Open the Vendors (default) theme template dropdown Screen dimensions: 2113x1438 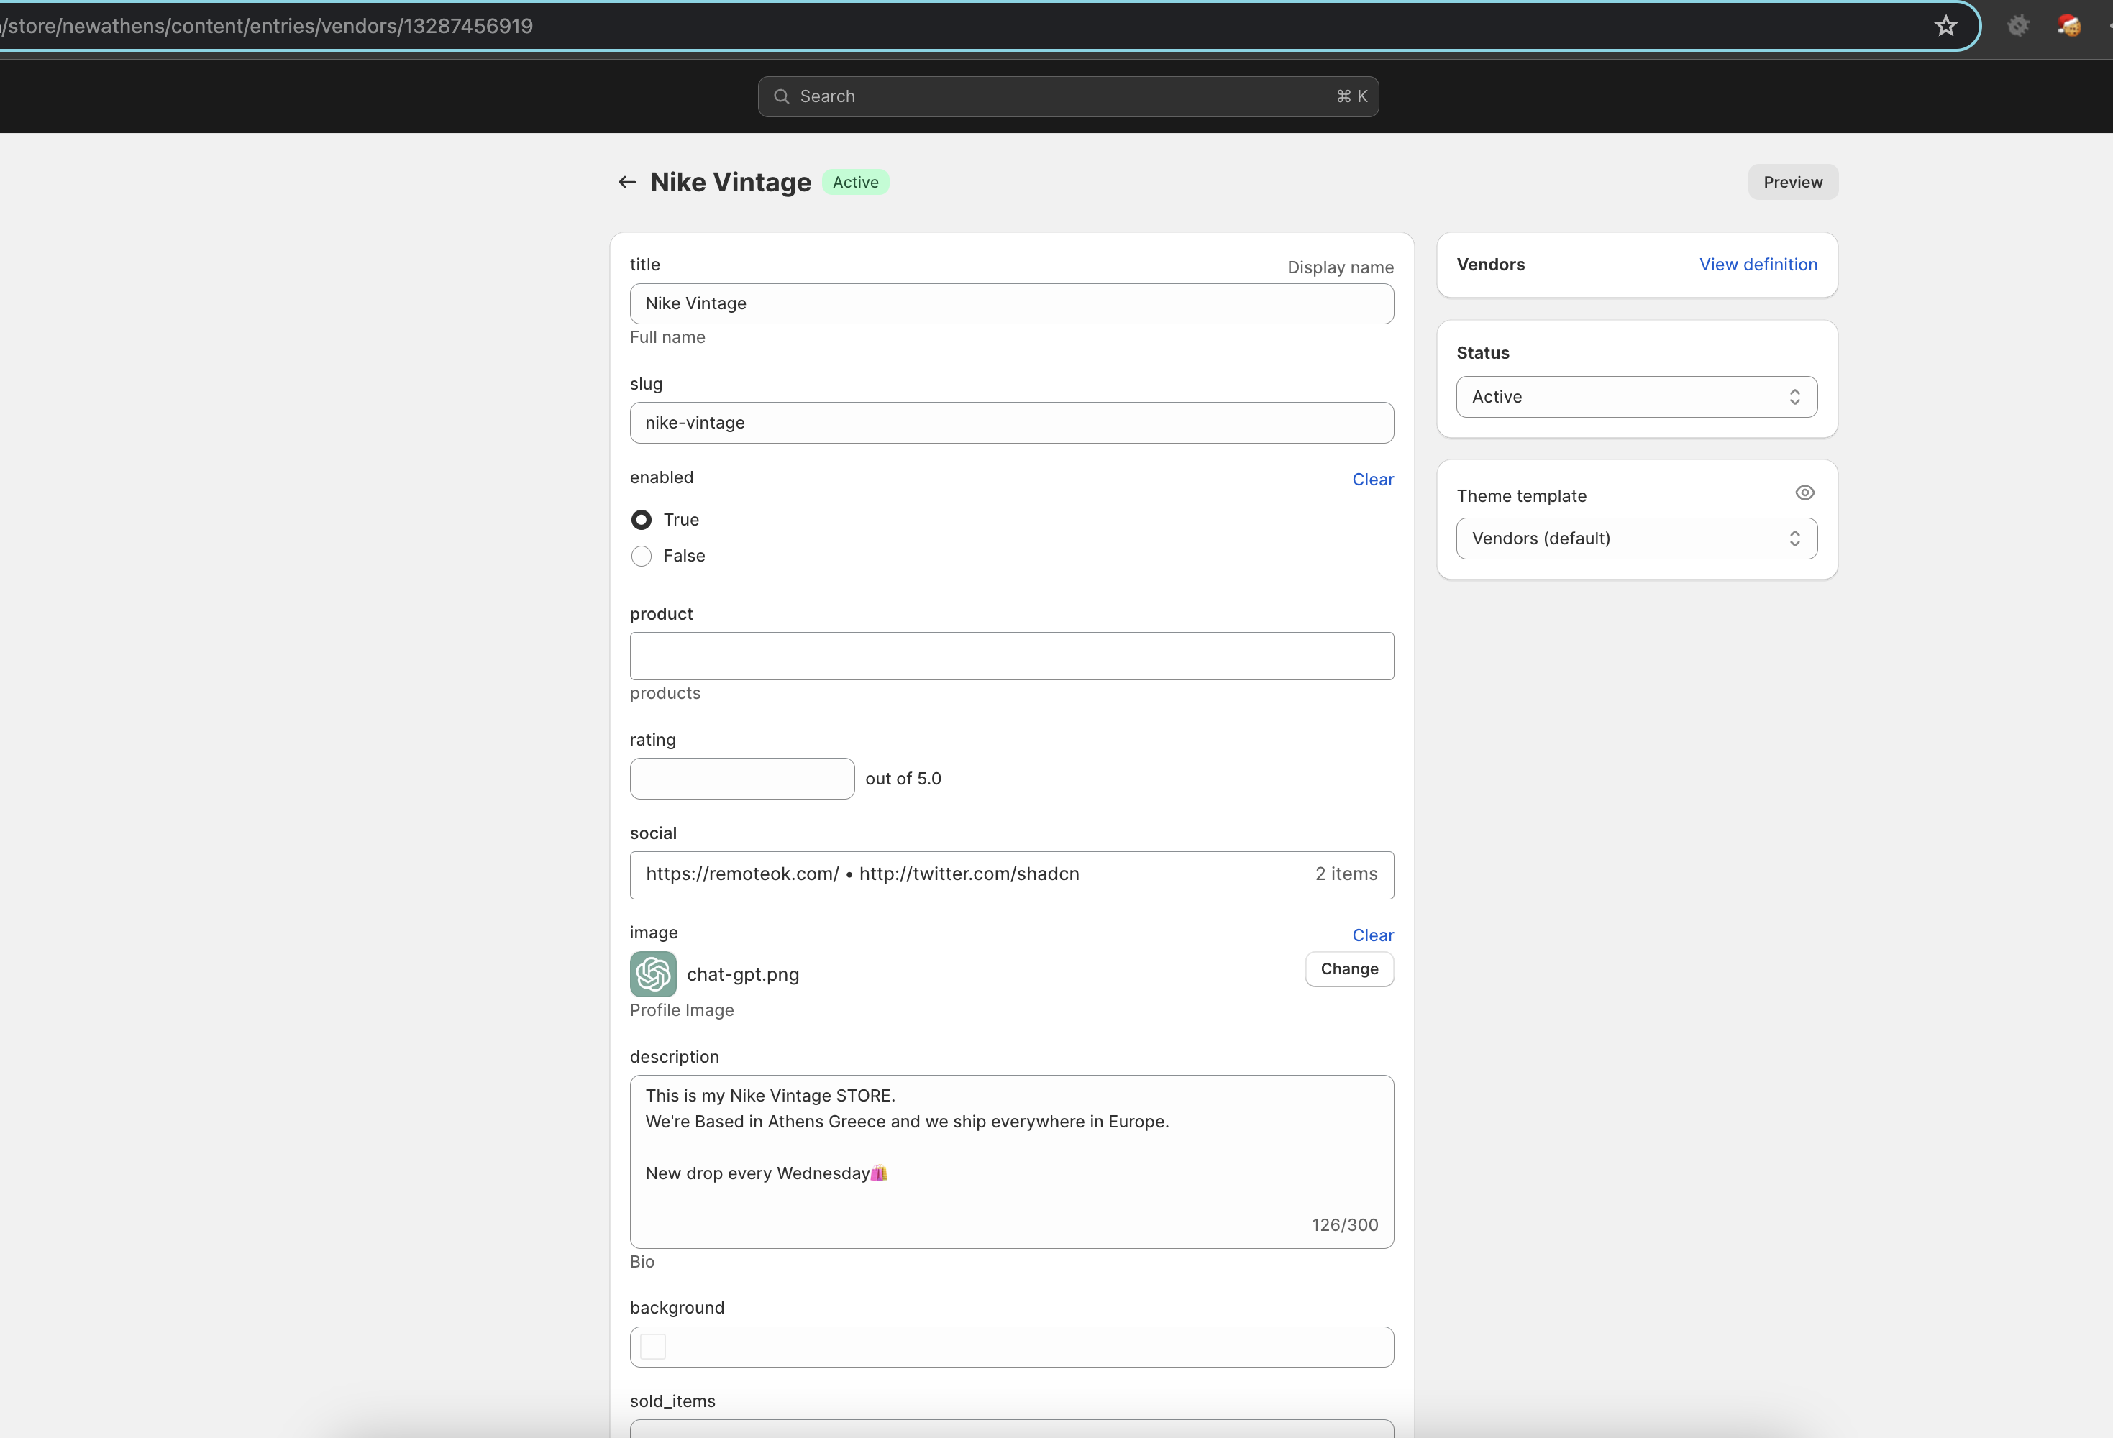pyautogui.click(x=1635, y=539)
